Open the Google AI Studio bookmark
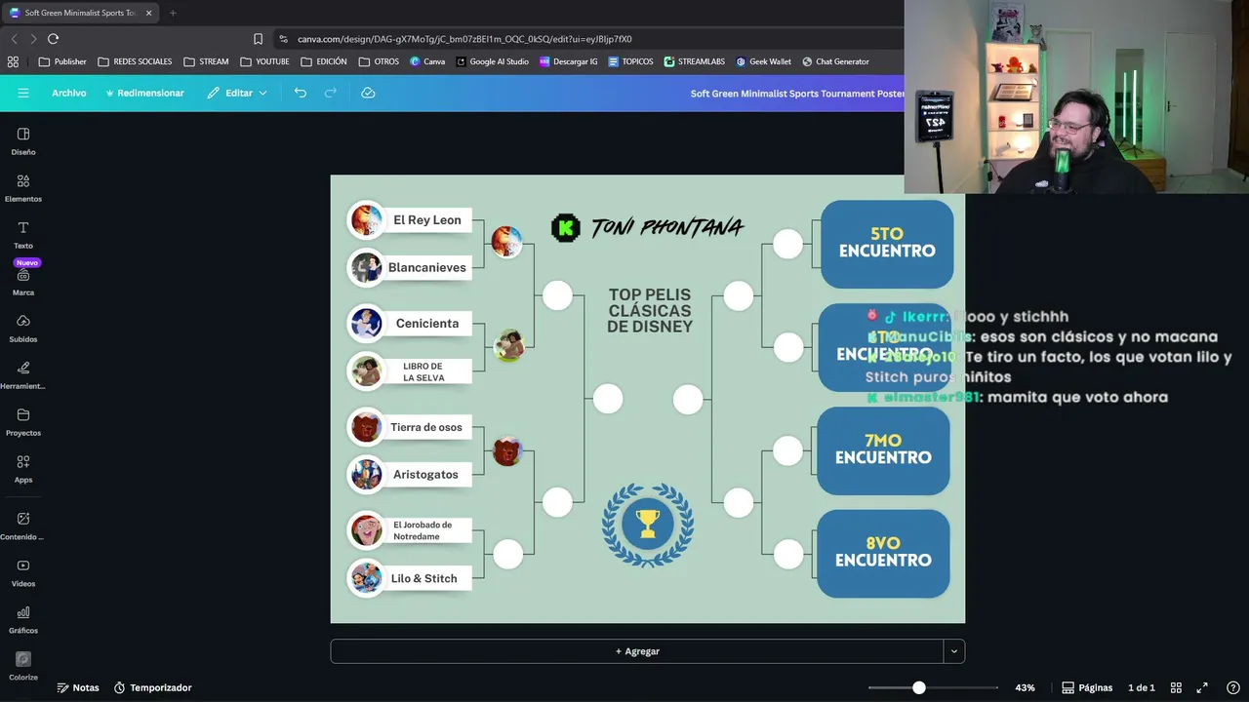1249x702 pixels. 491,61
